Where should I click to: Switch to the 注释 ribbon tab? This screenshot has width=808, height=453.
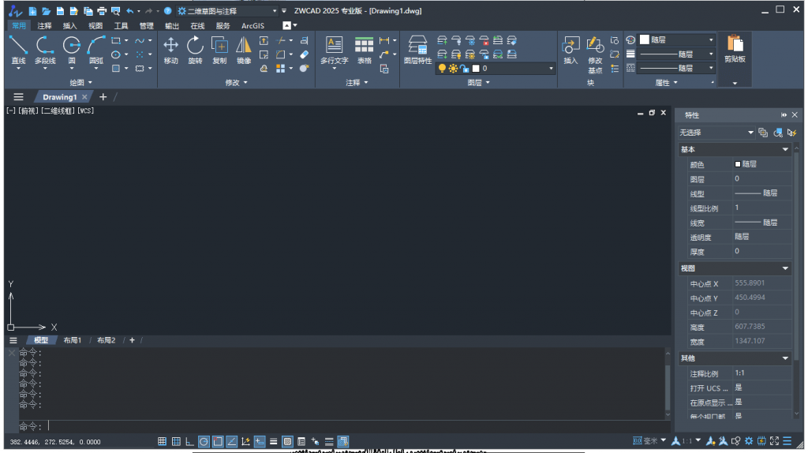click(44, 25)
